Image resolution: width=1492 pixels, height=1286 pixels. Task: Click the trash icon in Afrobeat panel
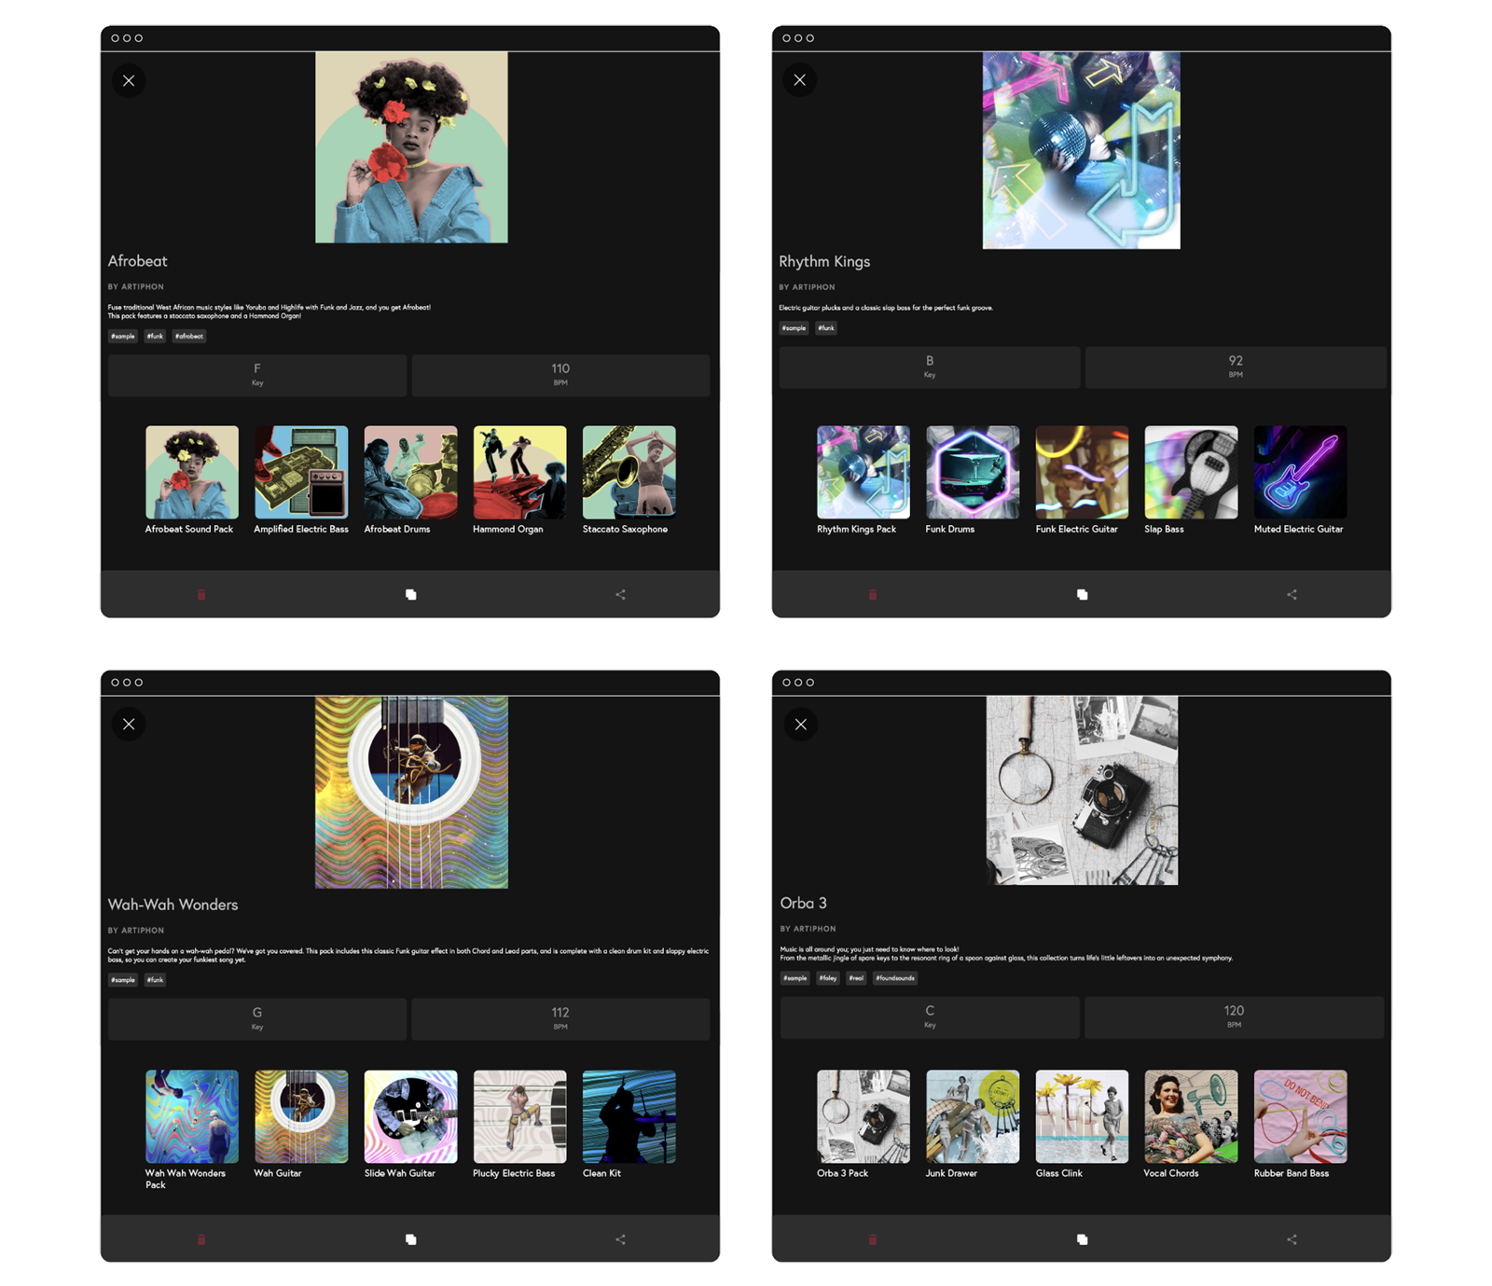201,595
